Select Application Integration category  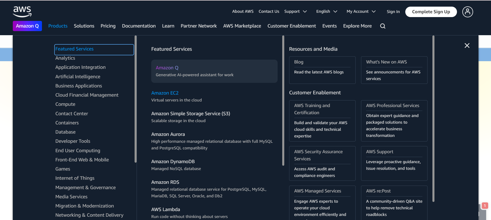coord(80,67)
